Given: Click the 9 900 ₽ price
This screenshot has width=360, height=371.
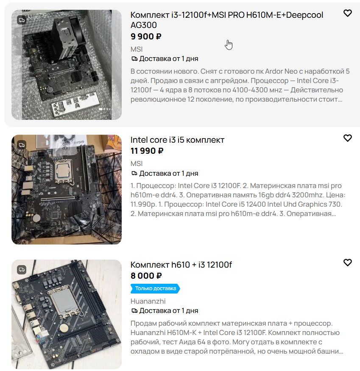Looking at the screenshot, I should 146,36.
